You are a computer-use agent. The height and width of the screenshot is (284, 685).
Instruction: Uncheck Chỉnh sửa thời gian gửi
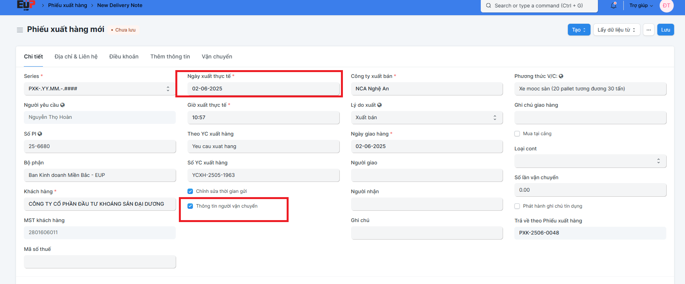pos(190,191)
